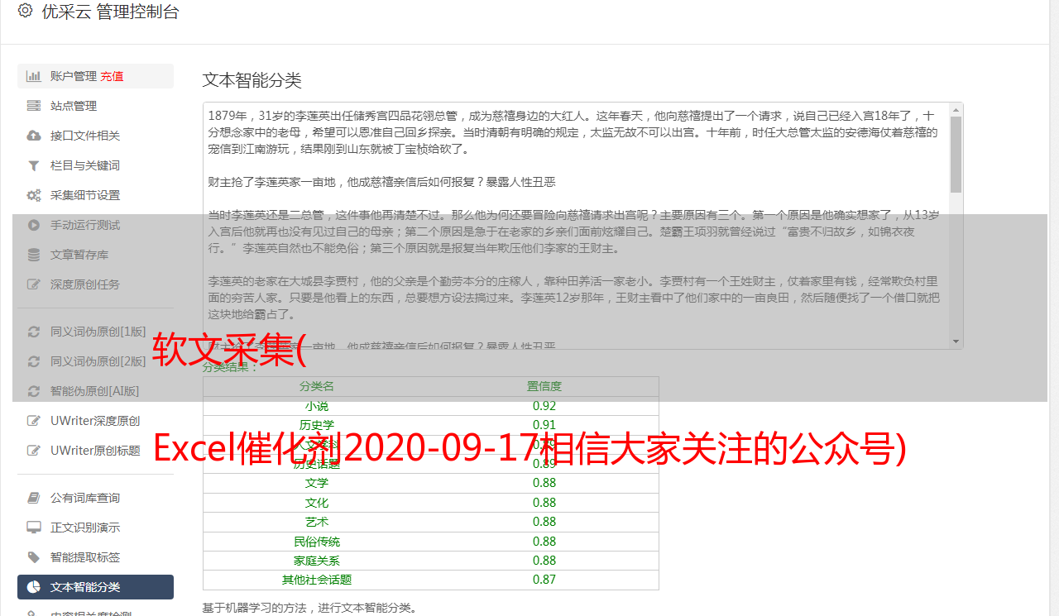Viewport: 1059px width, 616px height.
Task: Click the monitor icon for 正文识别演示
Action: tap(34, 528)
